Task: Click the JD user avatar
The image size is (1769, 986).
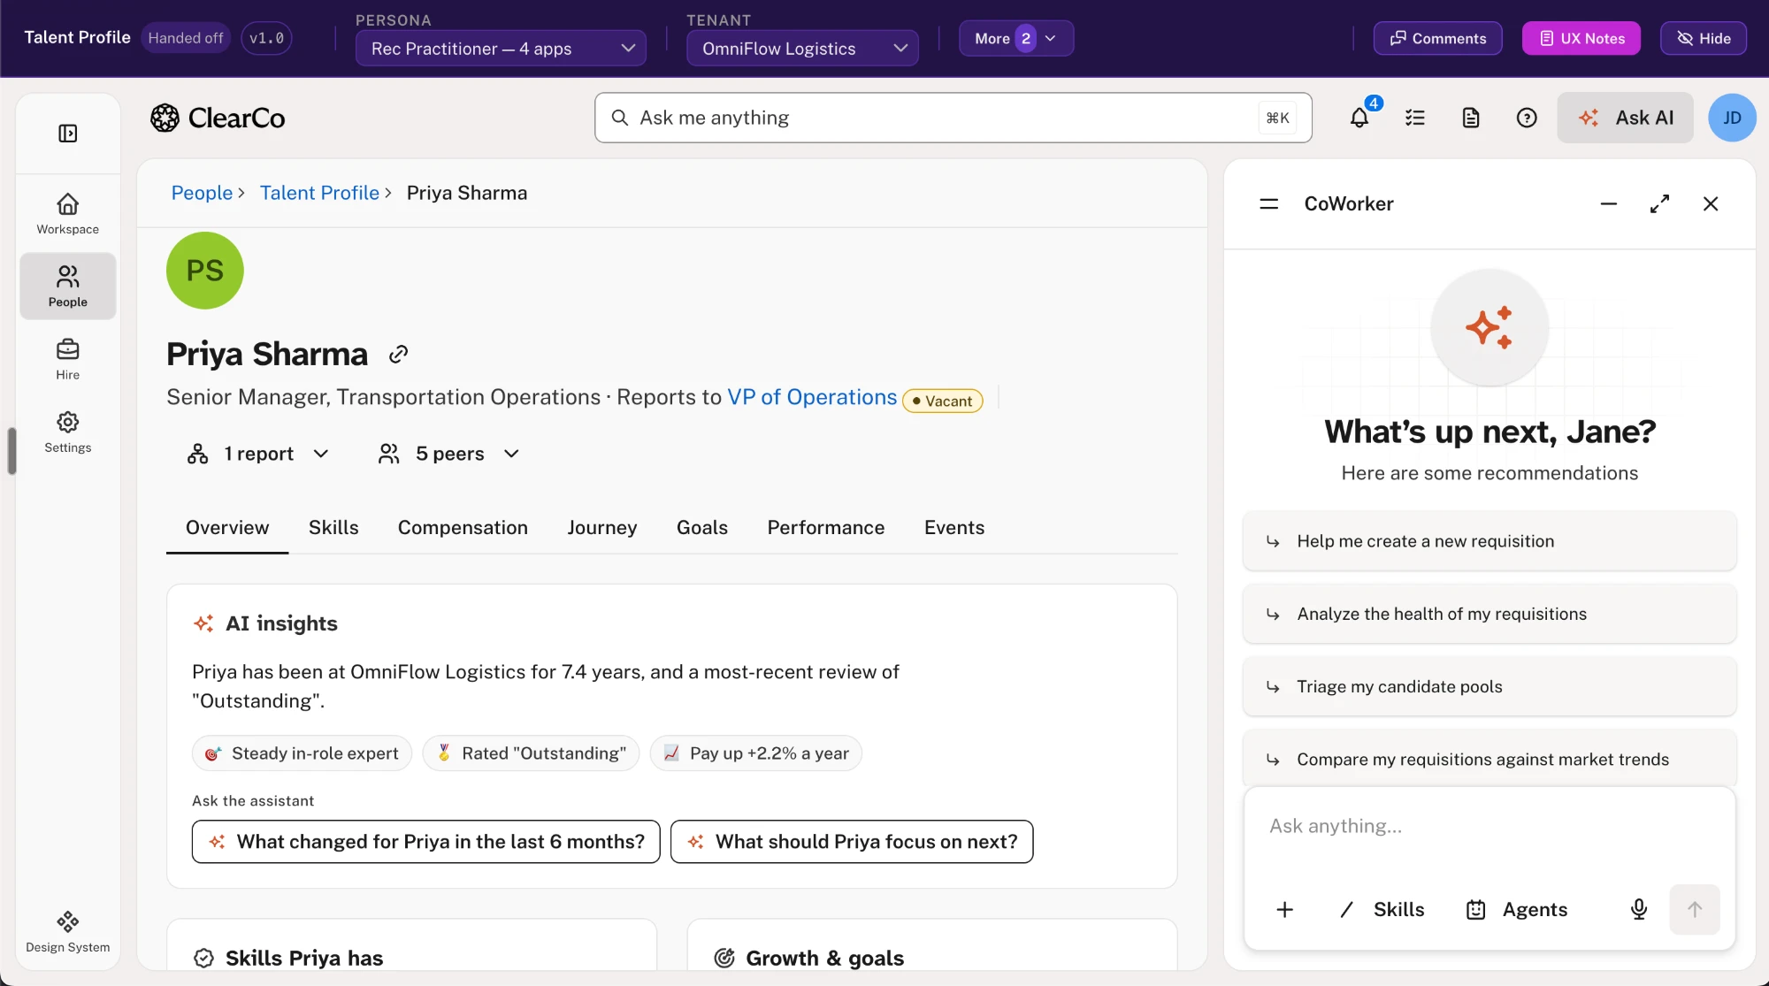Action: 1732,118
